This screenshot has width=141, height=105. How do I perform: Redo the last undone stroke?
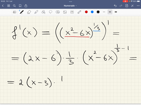[121, 6]
